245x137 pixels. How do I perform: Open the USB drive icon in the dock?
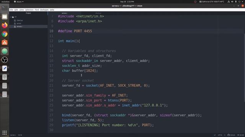pyautogui.click(x=5, y=77)
